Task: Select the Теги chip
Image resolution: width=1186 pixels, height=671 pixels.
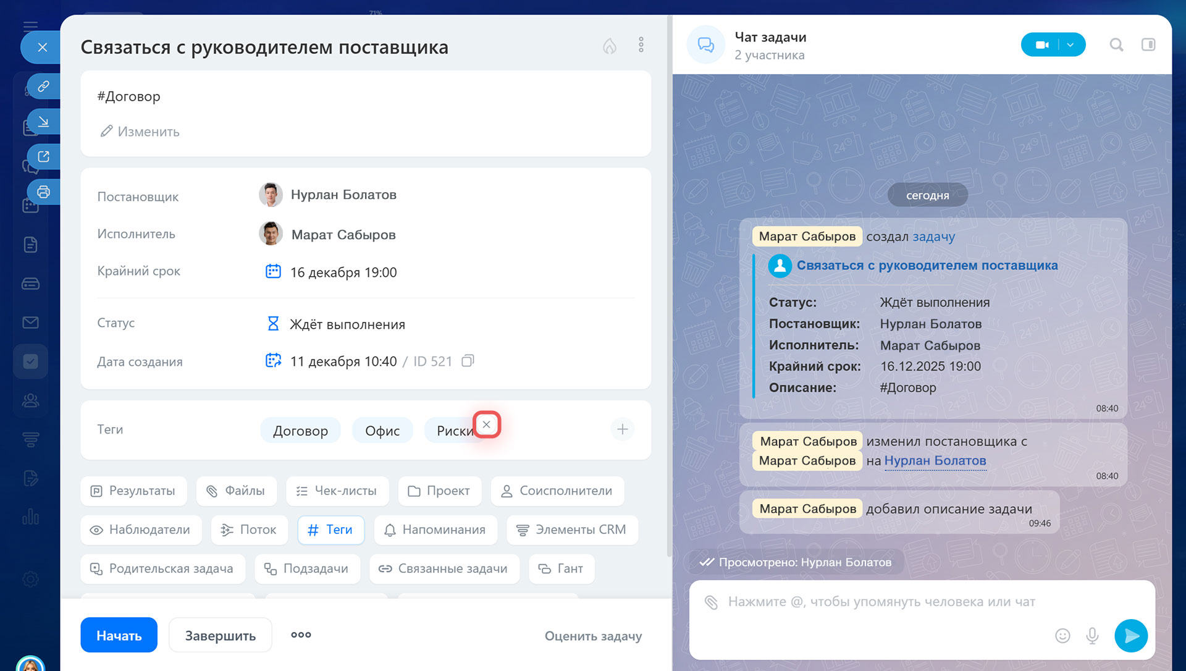Action: (330, 530)
